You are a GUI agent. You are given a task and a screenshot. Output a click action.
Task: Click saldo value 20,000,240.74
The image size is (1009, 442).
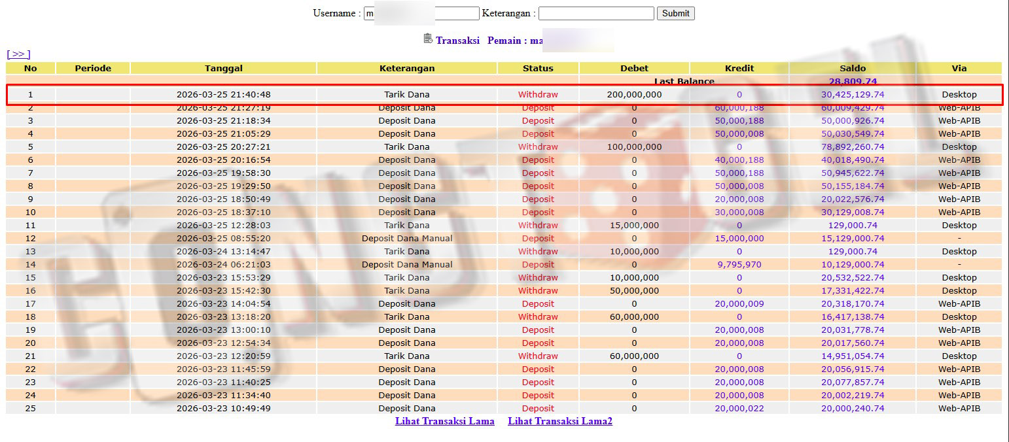[853, 409]
